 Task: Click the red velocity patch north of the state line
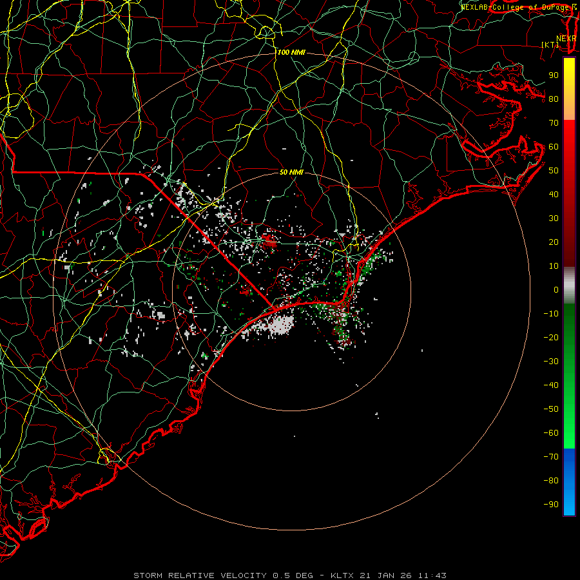pos(269,240)
